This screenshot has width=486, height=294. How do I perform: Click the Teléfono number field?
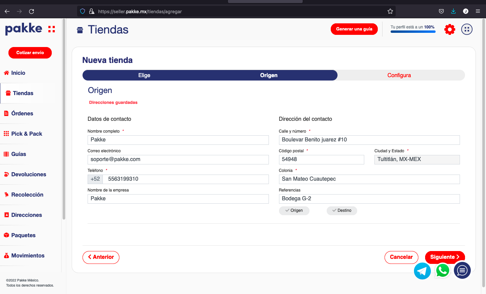[x=186, y=179]
